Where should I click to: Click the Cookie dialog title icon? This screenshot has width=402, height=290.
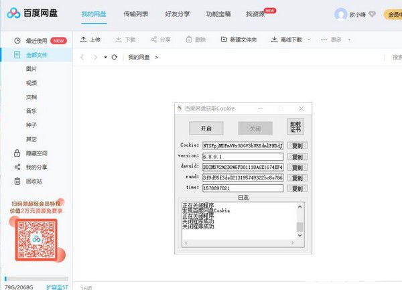[x=180, y=108]
